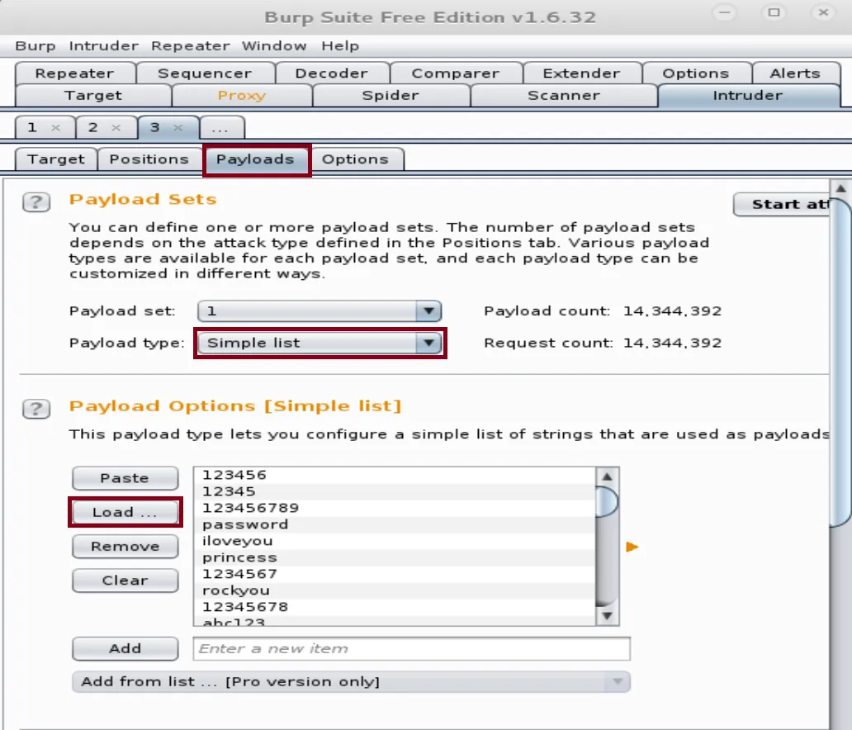This screenshot has width=852, height=730.
Task: Open the Repeater menu
Action: click(x=190, y=46)
